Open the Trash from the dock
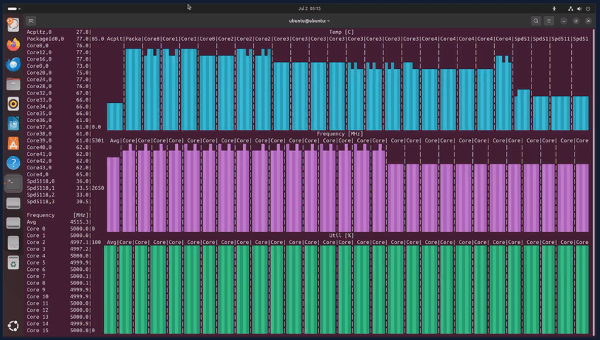Image resolution: width=600 pixels, height=340 pixels. point(13,262)
